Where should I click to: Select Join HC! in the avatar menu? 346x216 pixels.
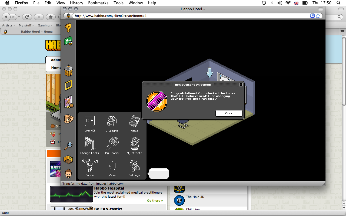[90, 124]
